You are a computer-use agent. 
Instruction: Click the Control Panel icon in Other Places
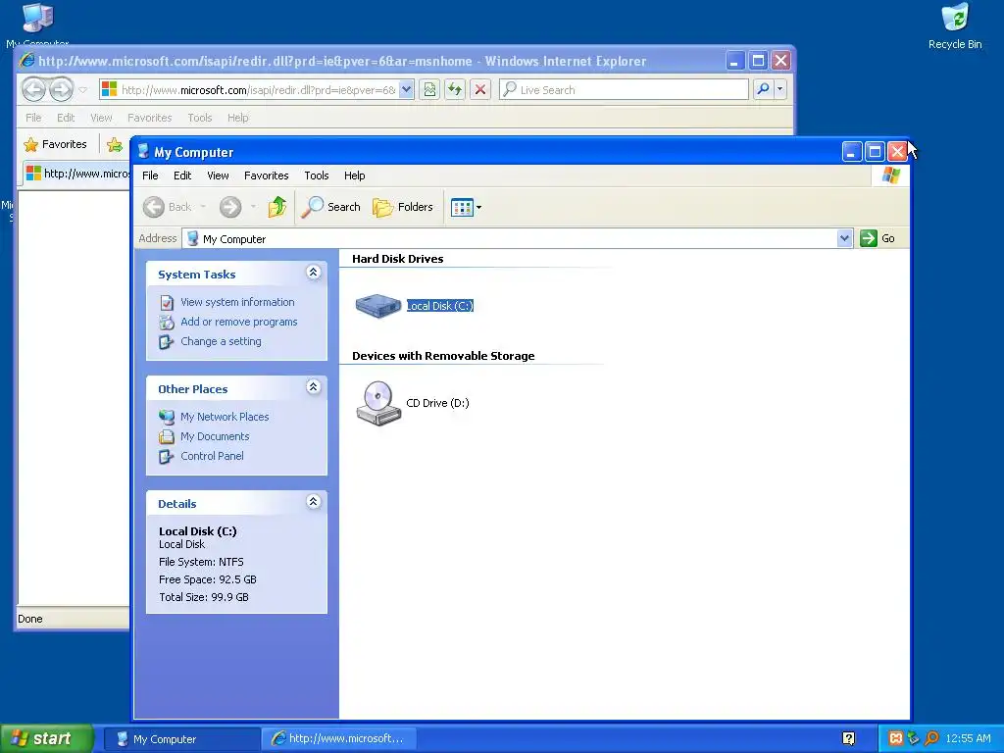click(167, 457)
